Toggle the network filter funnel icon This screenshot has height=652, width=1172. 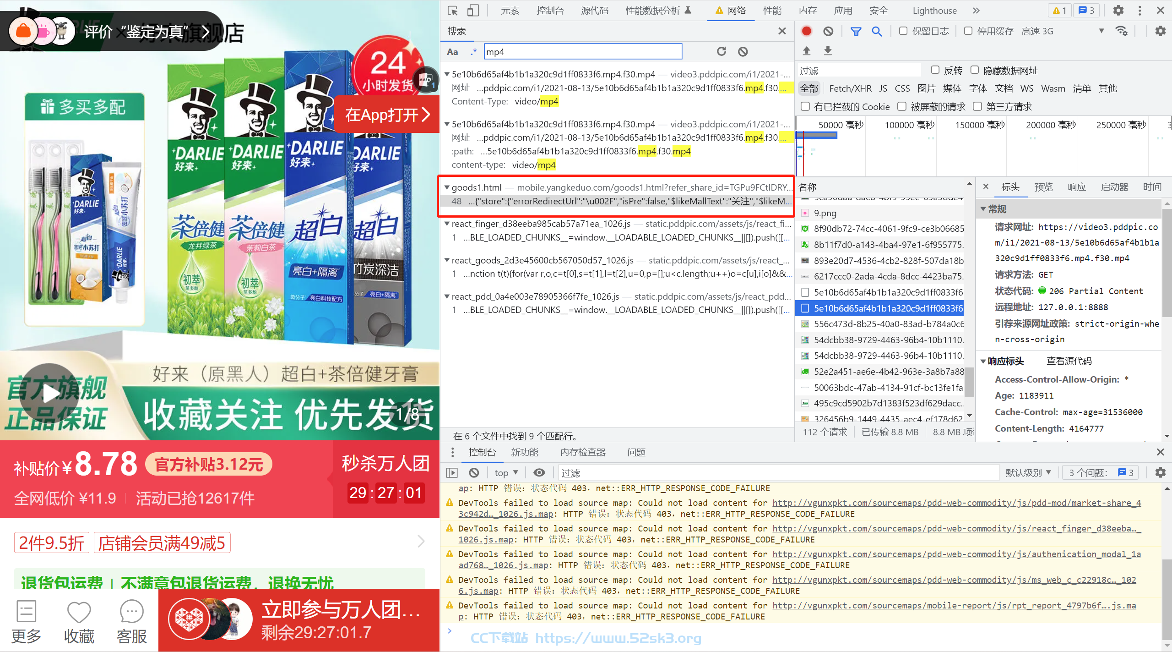point(856,31)
